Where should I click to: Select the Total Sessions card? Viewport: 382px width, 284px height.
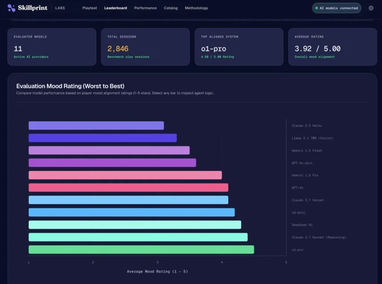pos(145,47)
